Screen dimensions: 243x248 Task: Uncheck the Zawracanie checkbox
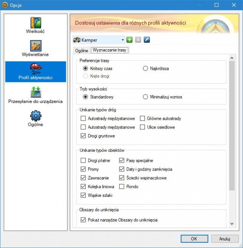coord(83,178)
